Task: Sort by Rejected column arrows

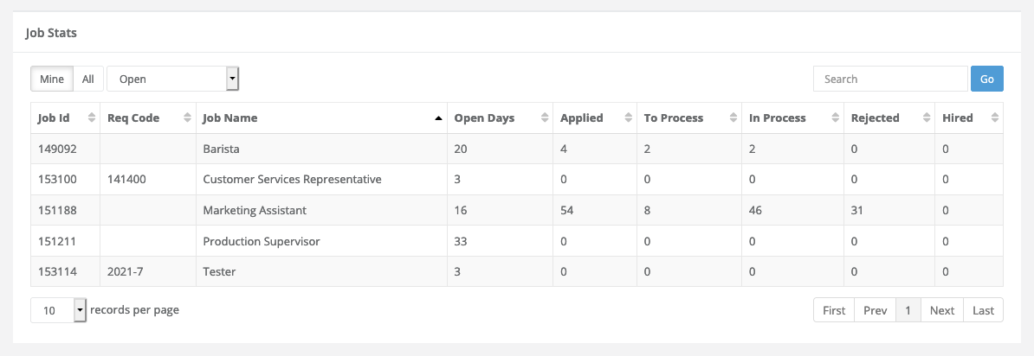Action: click(x=927, y=118)
